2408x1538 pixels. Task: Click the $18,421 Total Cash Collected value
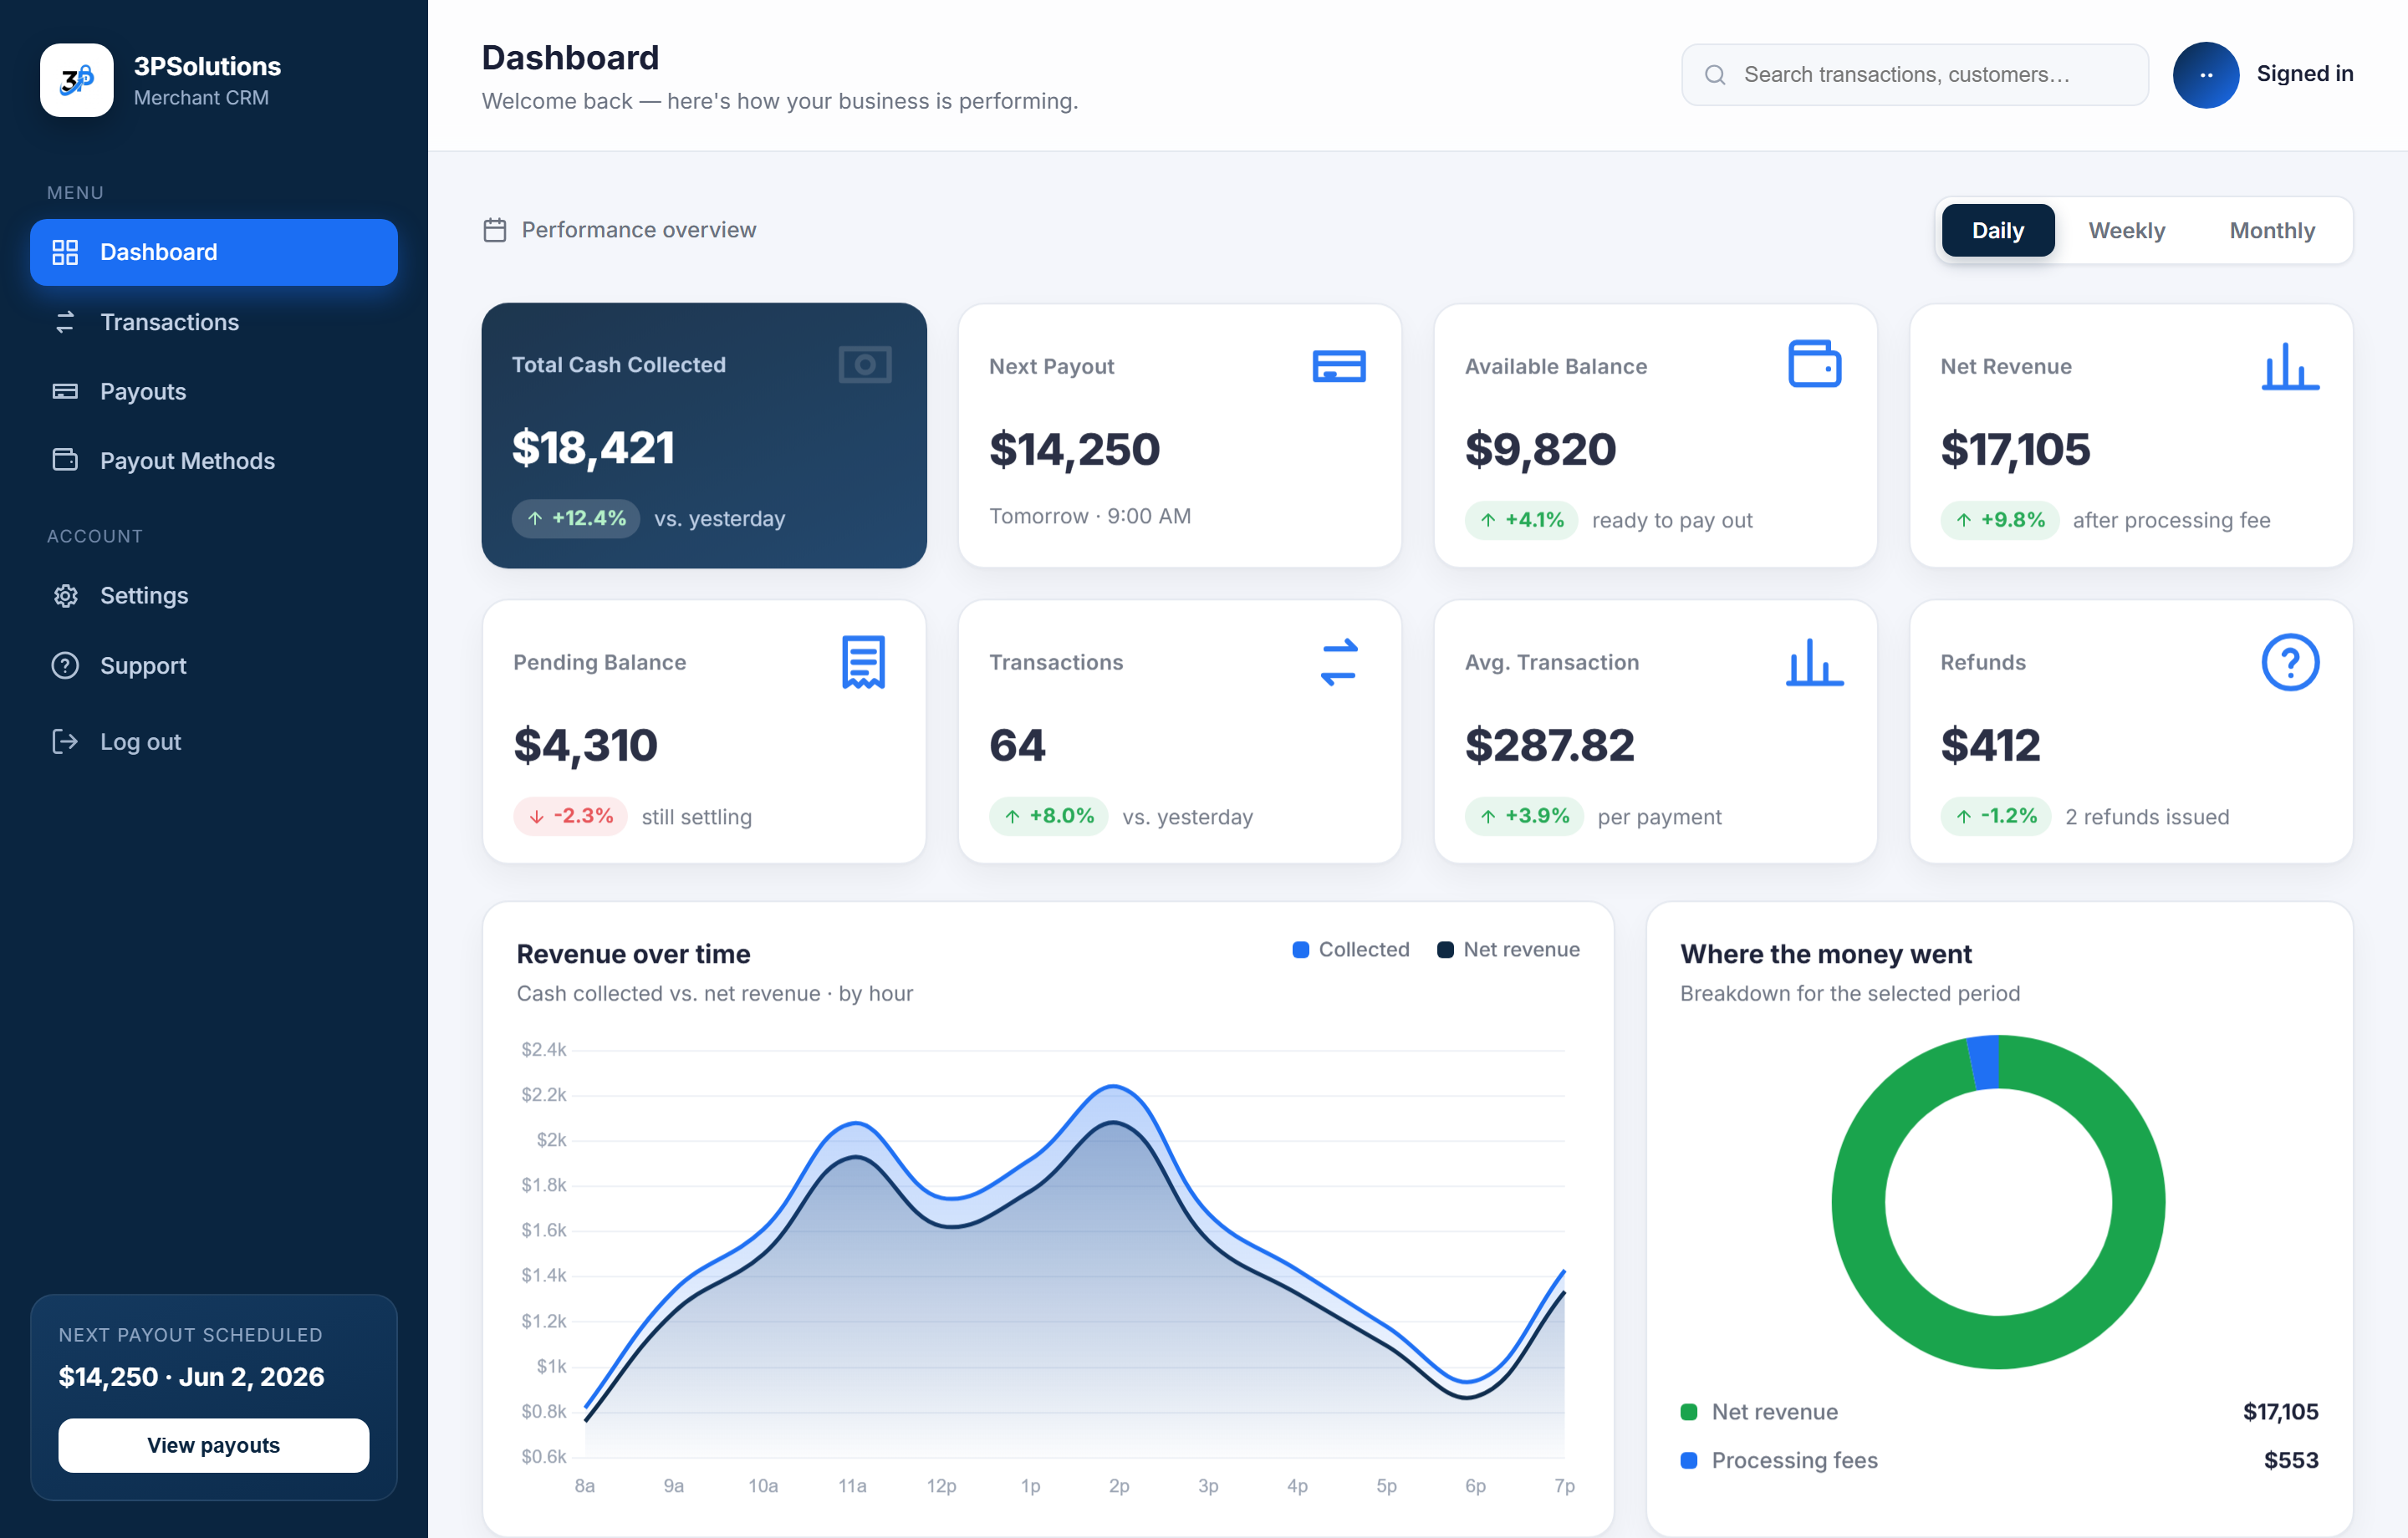coord(593,448)
